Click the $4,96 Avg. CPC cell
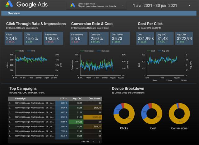 click(76, 126)
